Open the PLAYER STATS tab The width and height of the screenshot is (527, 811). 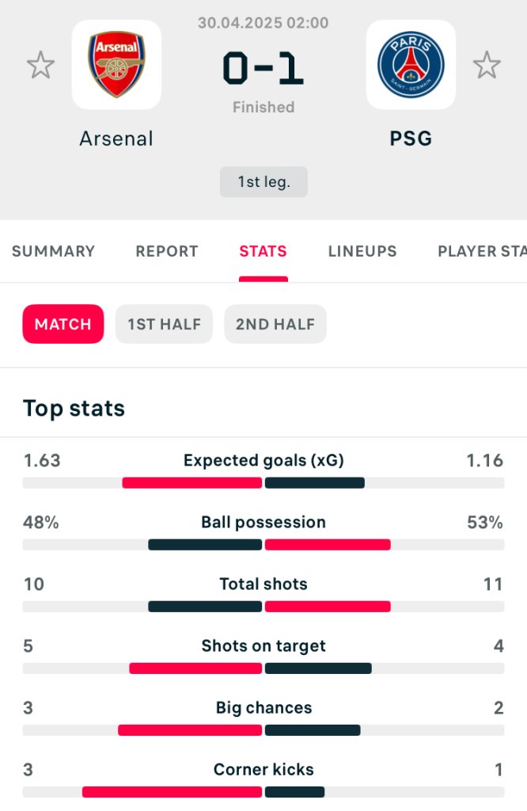coord(482,251)
